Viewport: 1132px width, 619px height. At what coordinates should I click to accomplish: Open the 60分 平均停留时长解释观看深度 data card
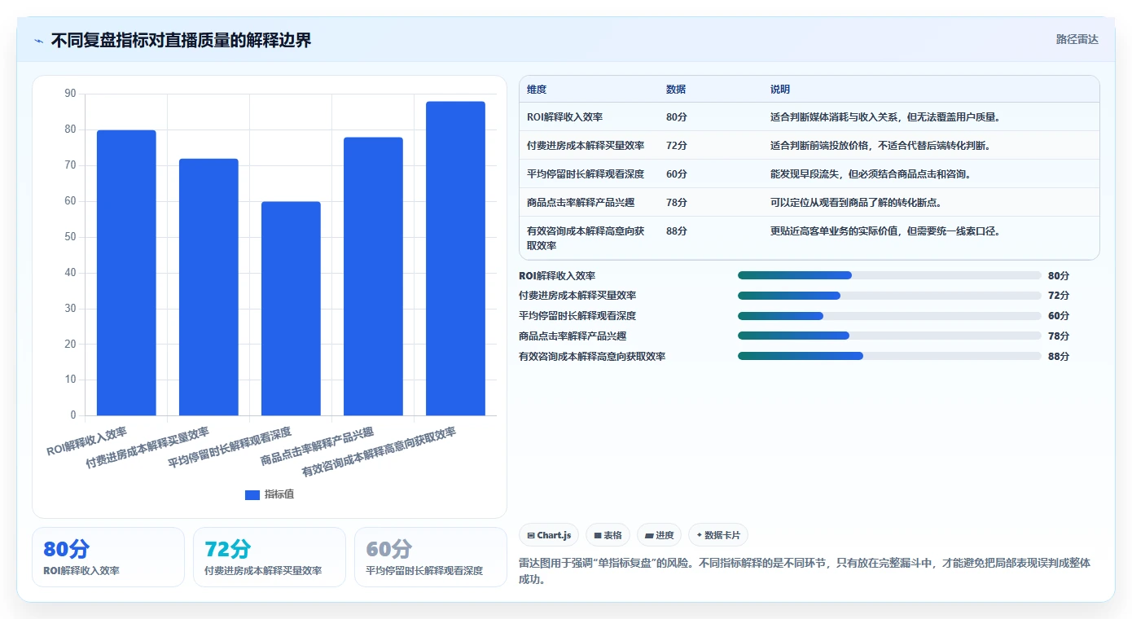point(431,557)
